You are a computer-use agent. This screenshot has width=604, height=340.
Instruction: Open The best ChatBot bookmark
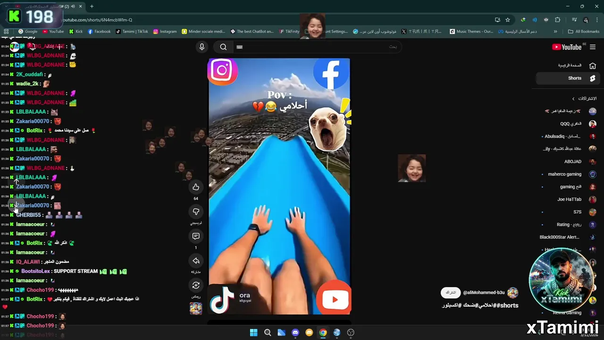pyautogui.click(x=252, y=32)
